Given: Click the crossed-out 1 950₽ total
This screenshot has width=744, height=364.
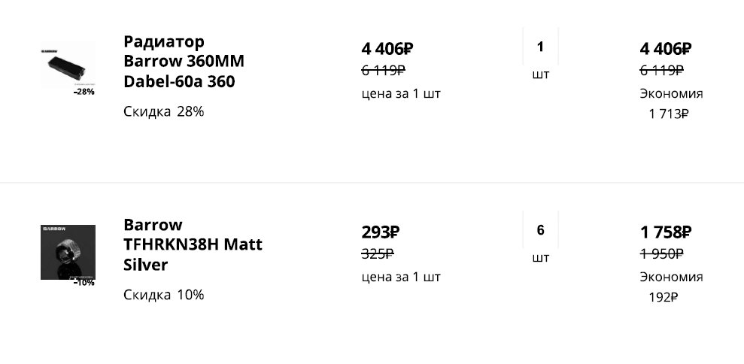Looking at the screenshot, I should pyautogui.click(x=662, y=253).
